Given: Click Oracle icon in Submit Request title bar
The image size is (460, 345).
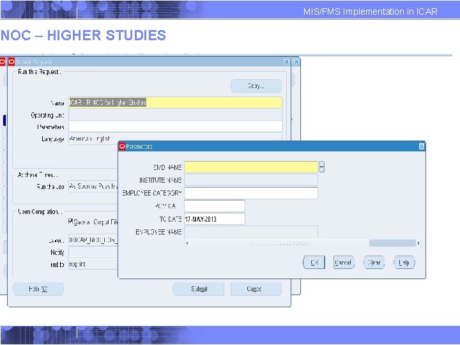Looking at the screenshot, I should [x=11, y=62].
